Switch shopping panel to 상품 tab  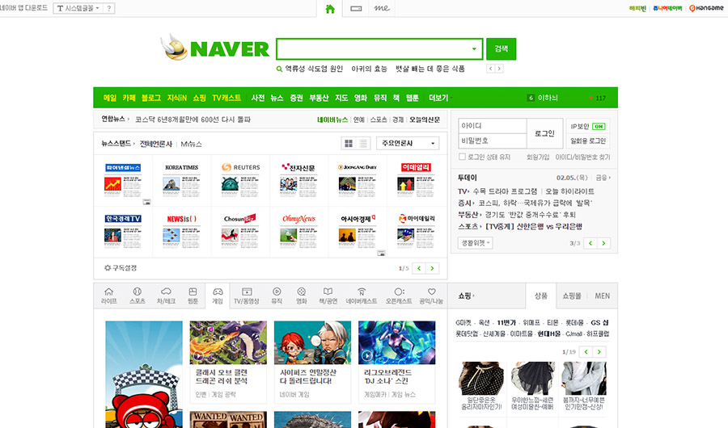pos(541,296)
